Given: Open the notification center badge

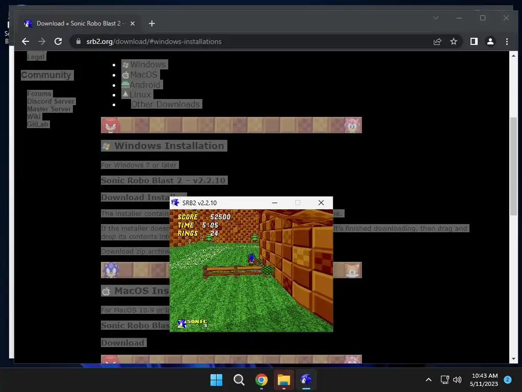Looking at the screenshot, I should (x=508, y=380).
